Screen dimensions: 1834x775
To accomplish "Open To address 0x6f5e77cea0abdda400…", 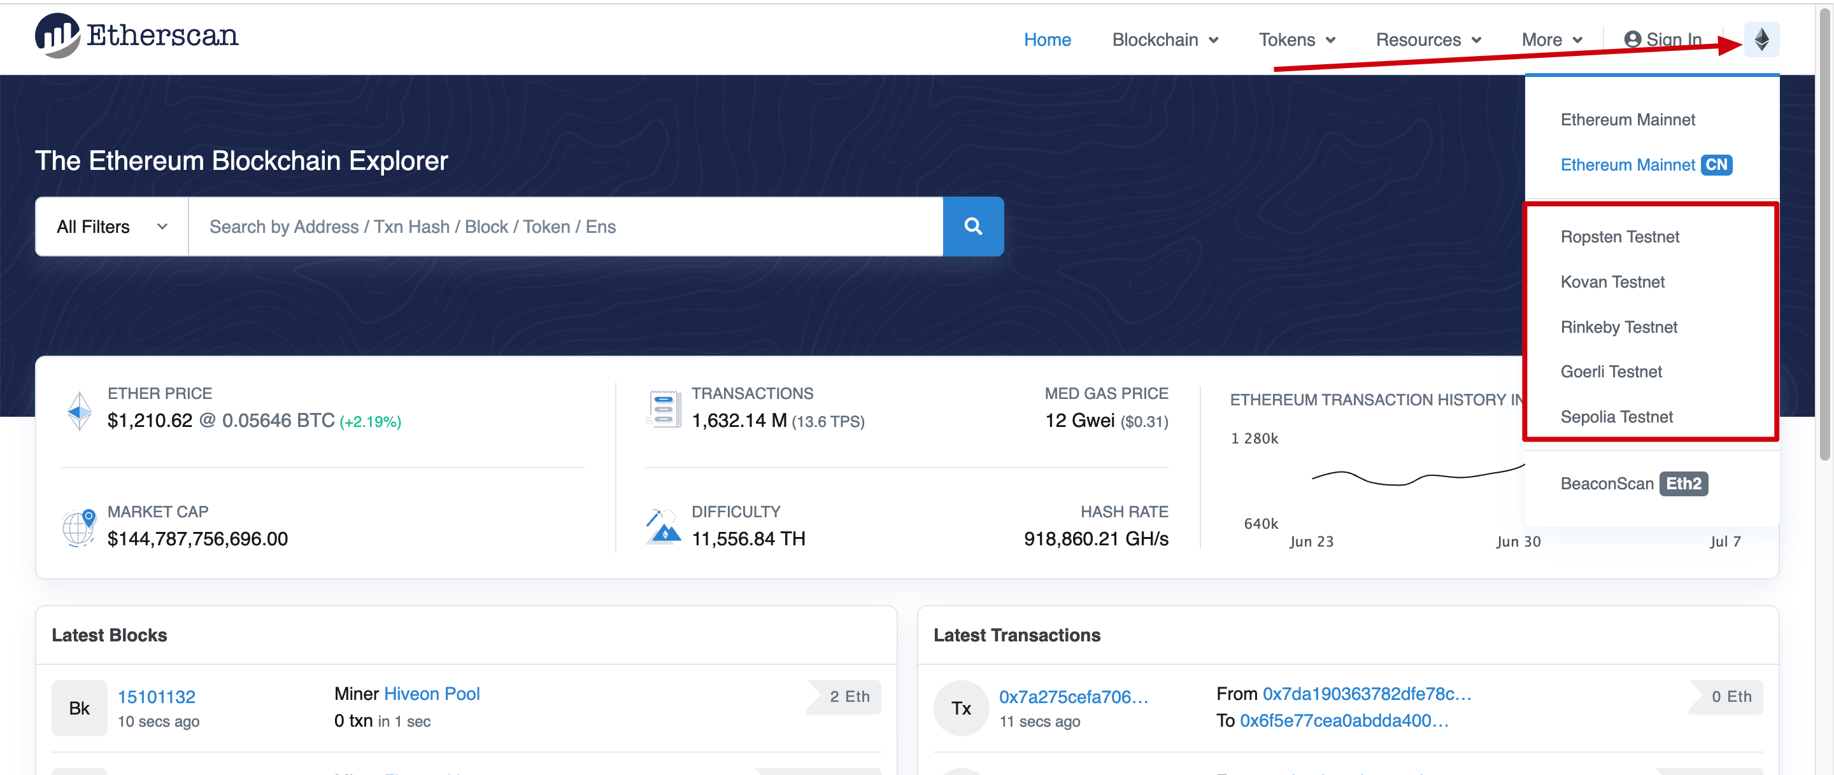I will point(1344,720).
